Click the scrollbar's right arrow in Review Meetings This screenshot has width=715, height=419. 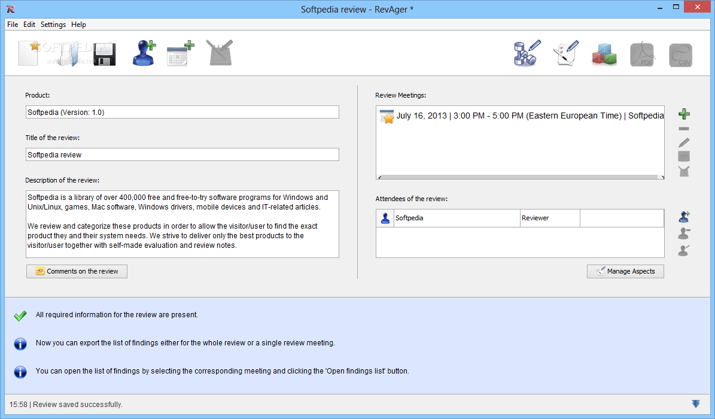662,177
